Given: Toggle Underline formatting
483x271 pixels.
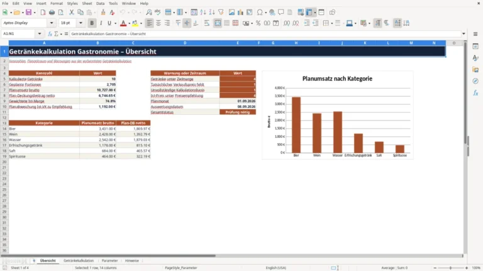Looking at the screenshot, I should [109, 23].
